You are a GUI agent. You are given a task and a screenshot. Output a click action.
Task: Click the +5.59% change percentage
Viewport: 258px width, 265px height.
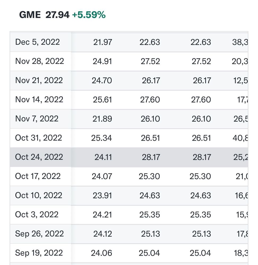click(89, 15)
